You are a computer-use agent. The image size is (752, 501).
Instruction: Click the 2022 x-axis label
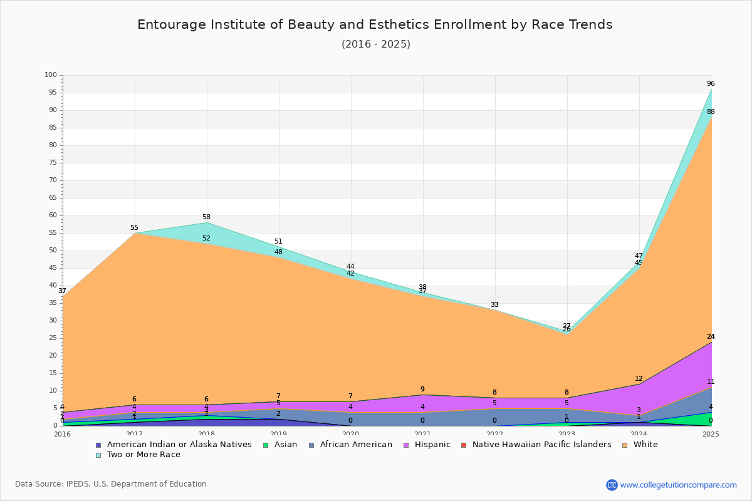tap(495, 434)
